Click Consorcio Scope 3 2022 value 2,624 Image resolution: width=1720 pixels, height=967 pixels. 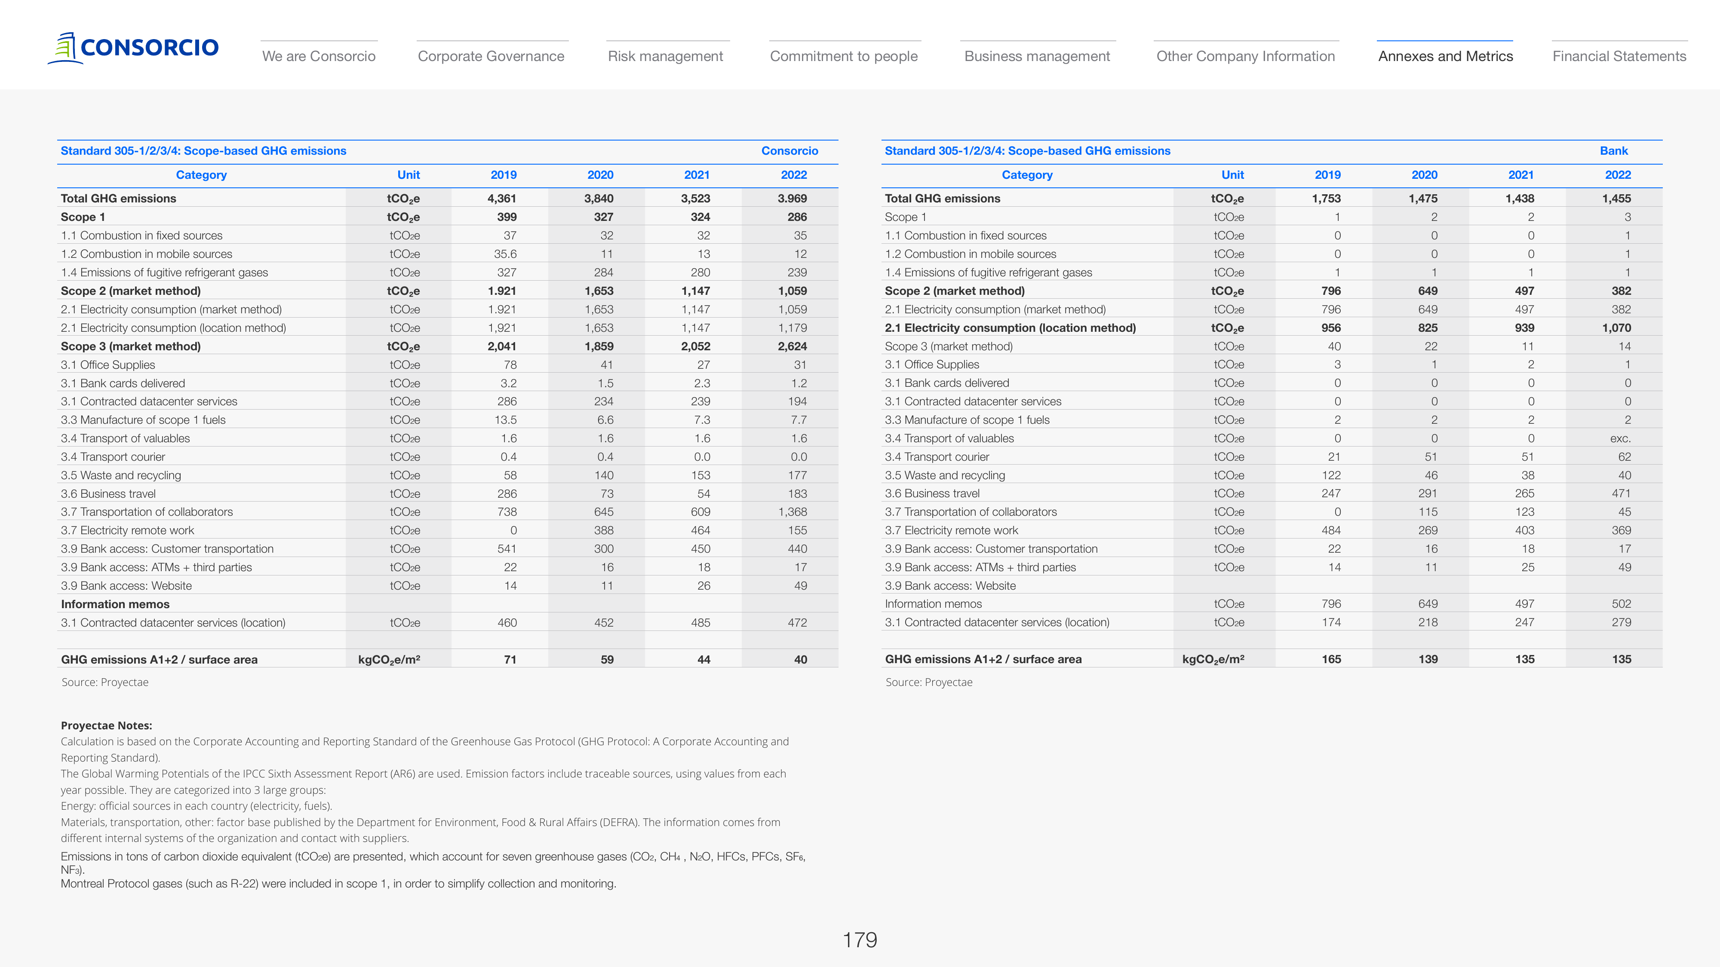click(x=792, y=346)
